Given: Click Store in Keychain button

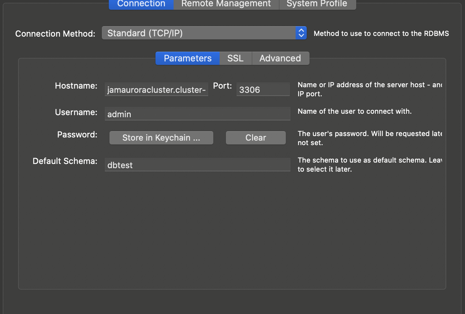Looking at the screenshot, I should coord(161,138).
